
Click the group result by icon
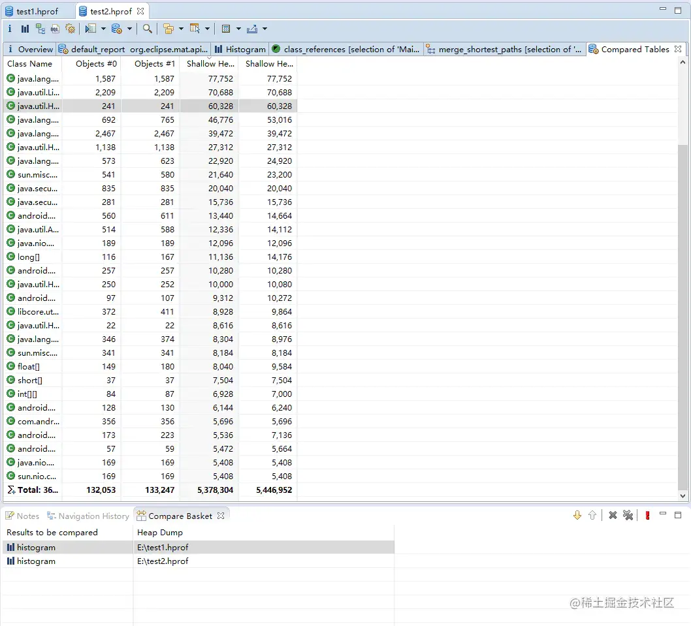[x=169, y=29]
